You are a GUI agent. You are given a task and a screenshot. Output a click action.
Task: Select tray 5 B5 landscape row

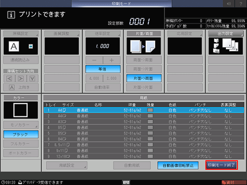tap(144, 133)
